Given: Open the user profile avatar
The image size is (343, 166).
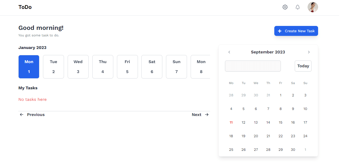Looking at the screenshot, I should tap(313, 7).
